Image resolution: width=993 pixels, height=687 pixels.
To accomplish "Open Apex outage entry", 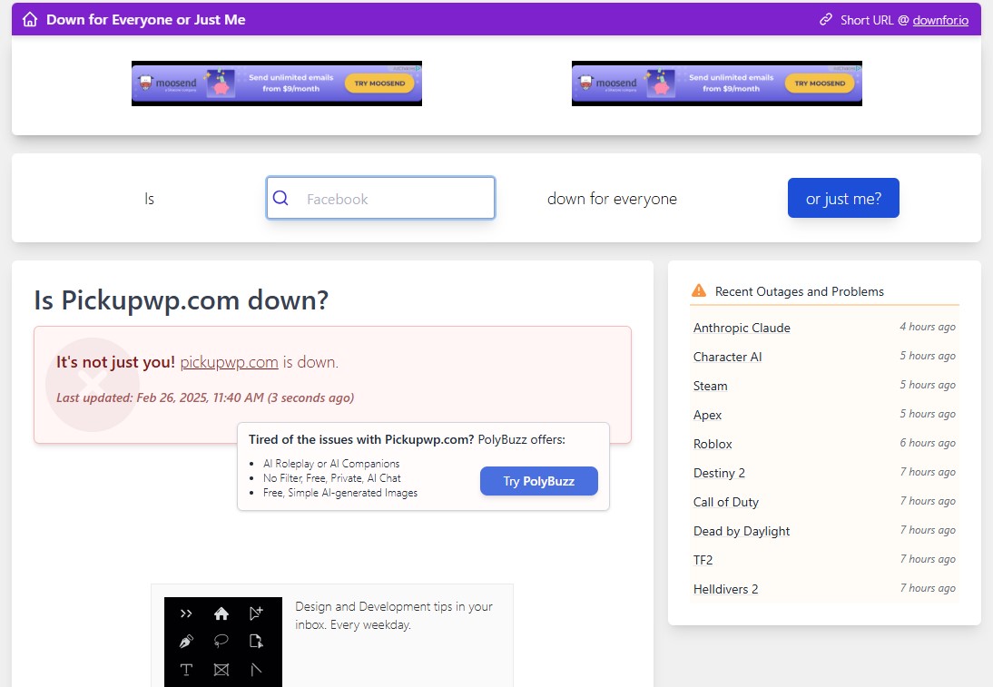I will 707,416.
